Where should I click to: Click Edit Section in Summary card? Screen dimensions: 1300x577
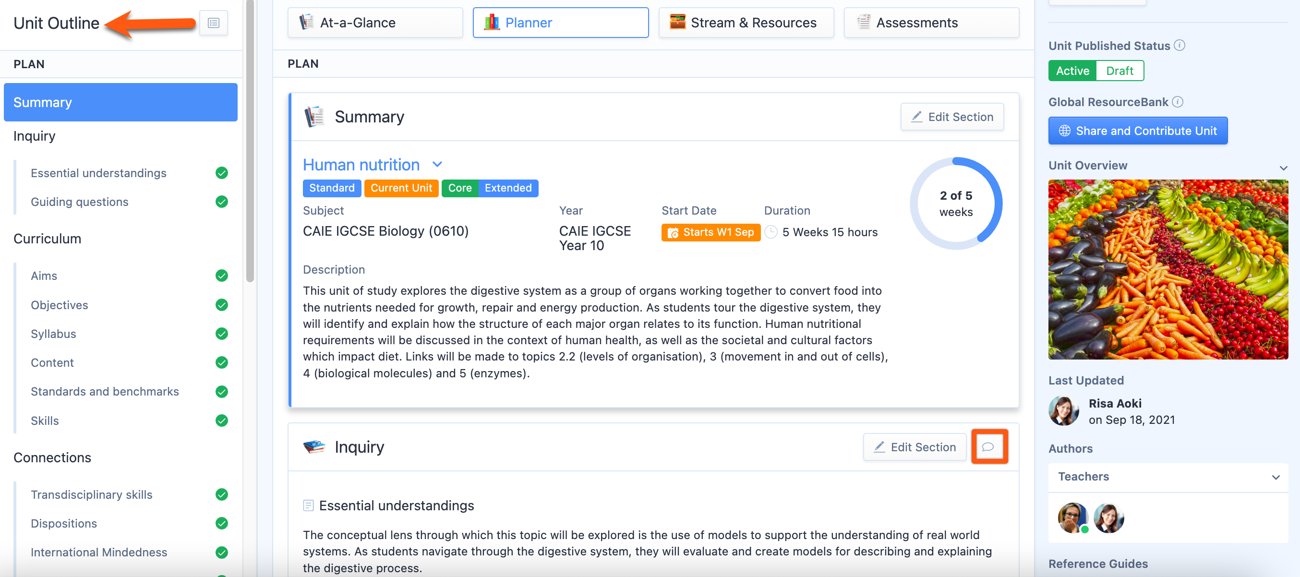tap(952, 117)
